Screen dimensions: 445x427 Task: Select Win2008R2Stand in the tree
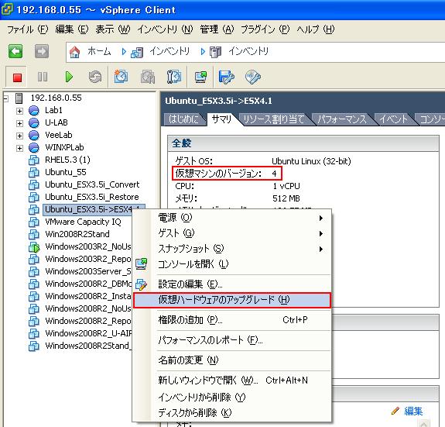click(77, 234)
